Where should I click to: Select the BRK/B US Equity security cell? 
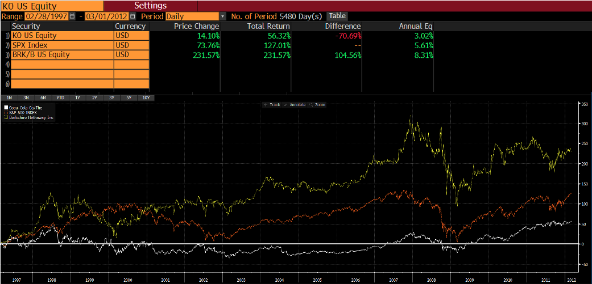pos(61,55)
